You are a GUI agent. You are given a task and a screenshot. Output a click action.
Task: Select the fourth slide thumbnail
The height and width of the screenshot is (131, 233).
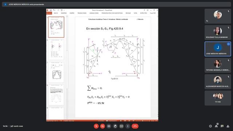(x=56, y=95)
